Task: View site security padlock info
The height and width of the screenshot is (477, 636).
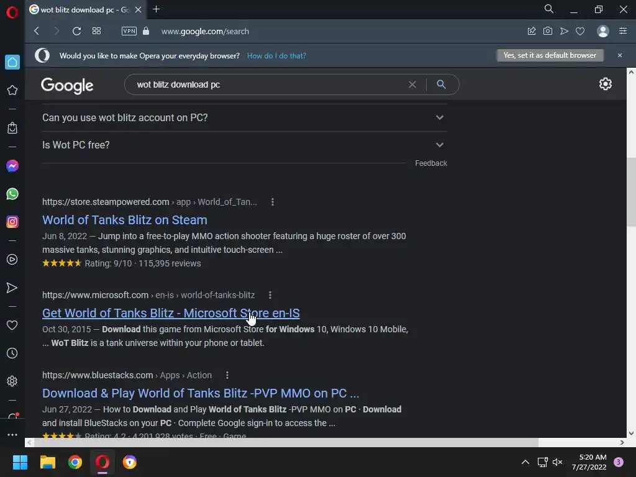Action: coord(146,31)
